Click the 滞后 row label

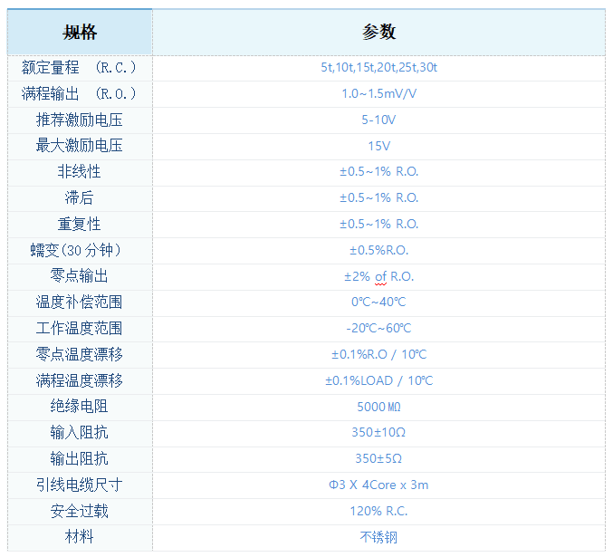(x=80, y=197)
